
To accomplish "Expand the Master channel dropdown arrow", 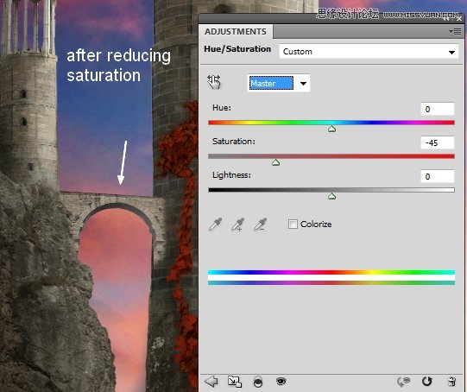I will coord(303,84).
